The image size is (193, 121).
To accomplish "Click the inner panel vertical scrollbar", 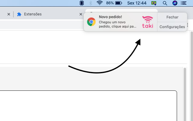I will (x=185, y=94).
